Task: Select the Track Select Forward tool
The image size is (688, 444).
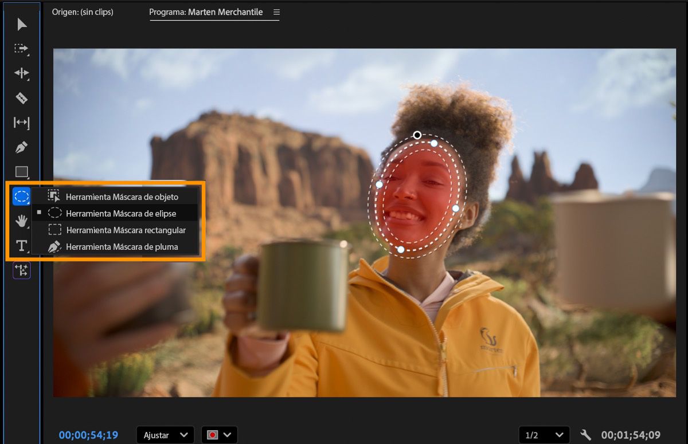Action: (x=22, y=49)
